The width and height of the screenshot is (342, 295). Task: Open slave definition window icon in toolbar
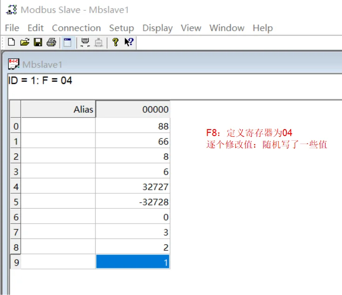coord(68,42)
